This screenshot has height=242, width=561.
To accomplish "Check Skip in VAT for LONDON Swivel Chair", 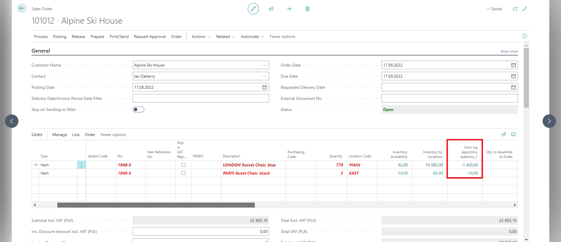I will click(183, 165).
